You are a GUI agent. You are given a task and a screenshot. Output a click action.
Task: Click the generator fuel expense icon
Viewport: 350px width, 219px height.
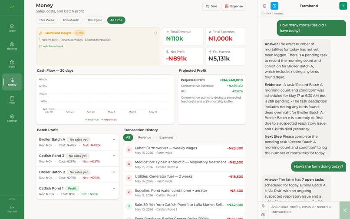point(129,178)
